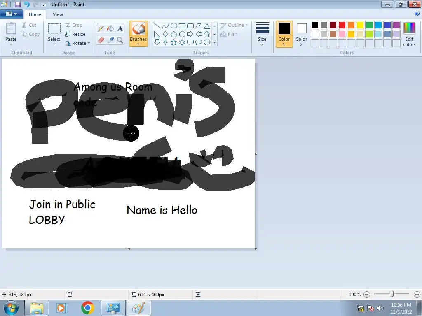Pick the yellow color swatch
422x316 pixels.
coord(360,25)
